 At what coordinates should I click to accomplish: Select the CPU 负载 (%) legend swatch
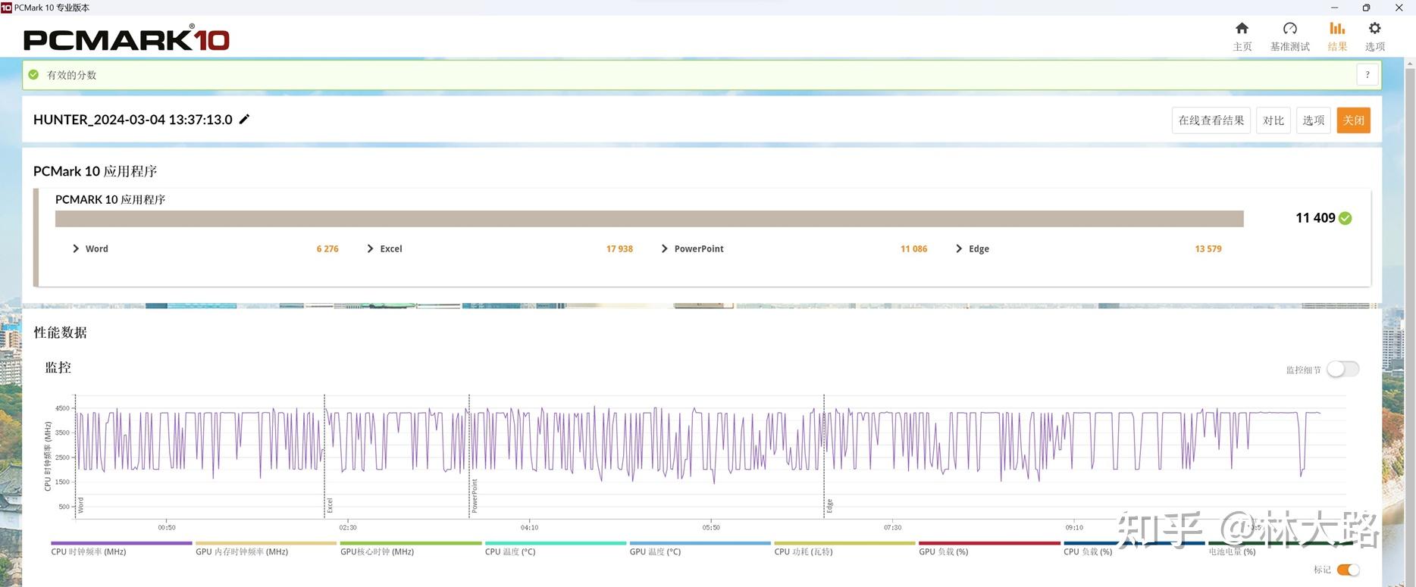pos(1134,543)
